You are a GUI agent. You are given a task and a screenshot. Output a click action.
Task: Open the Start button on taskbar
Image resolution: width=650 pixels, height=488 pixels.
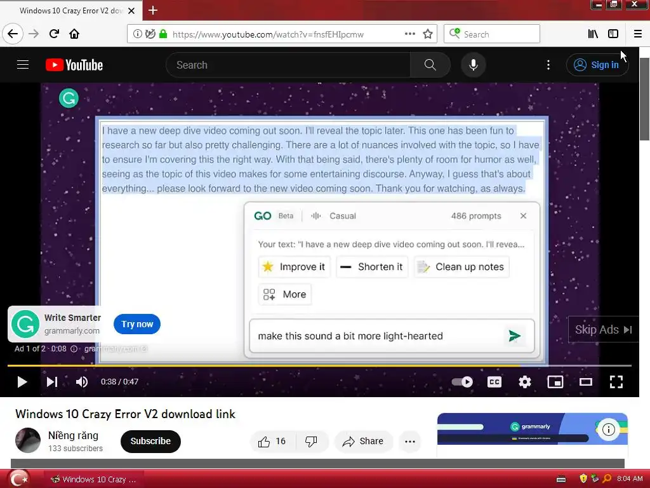click(19, 479)
